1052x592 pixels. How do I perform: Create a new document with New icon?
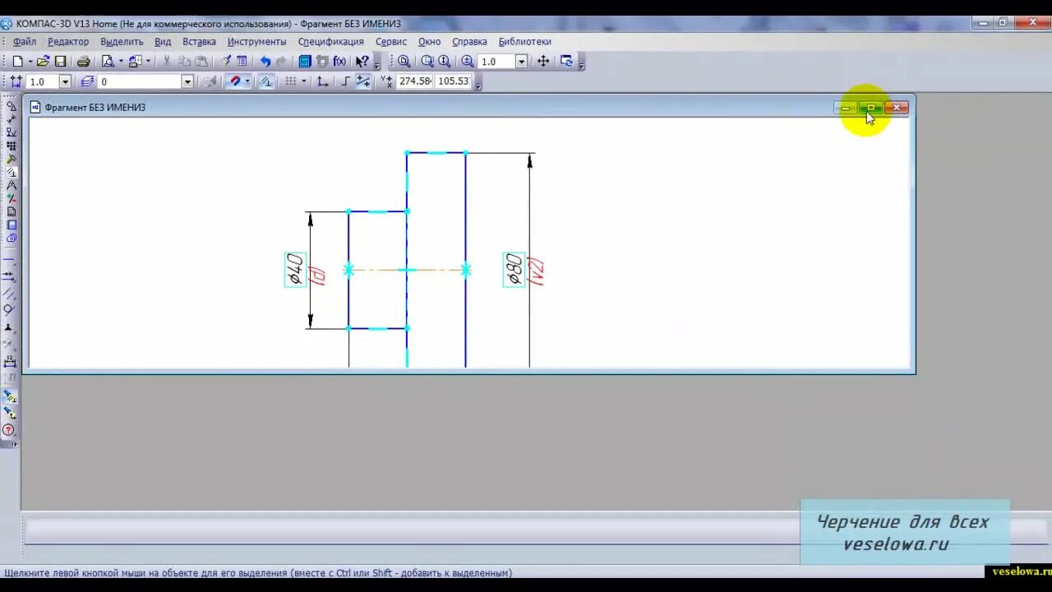click(17, 62)
